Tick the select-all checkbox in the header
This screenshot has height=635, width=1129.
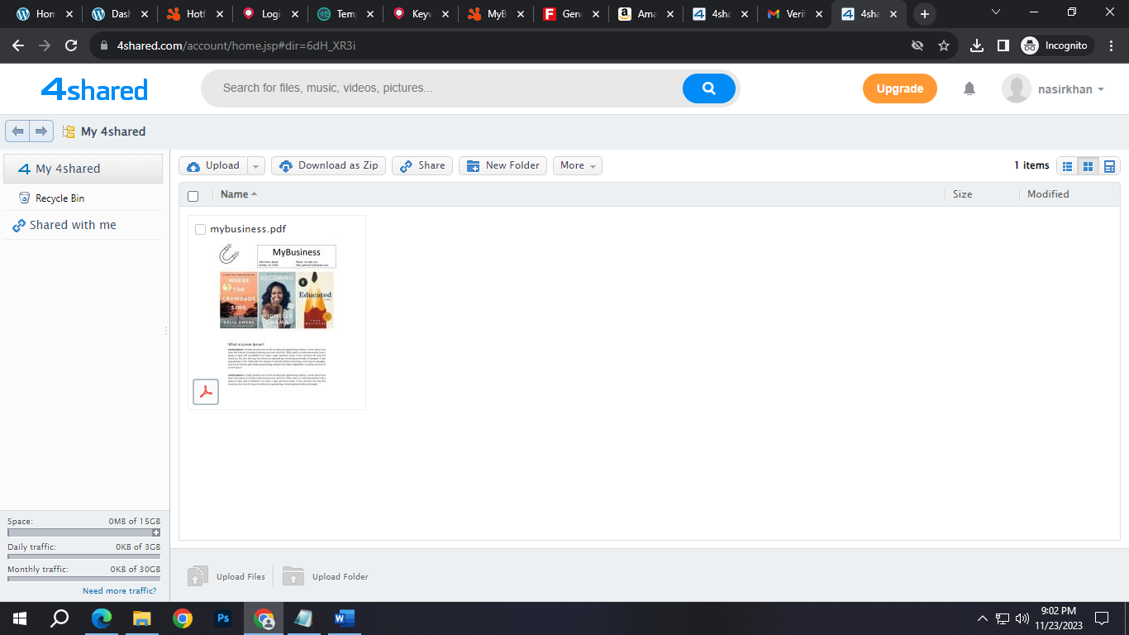click(x=193, y=196)
